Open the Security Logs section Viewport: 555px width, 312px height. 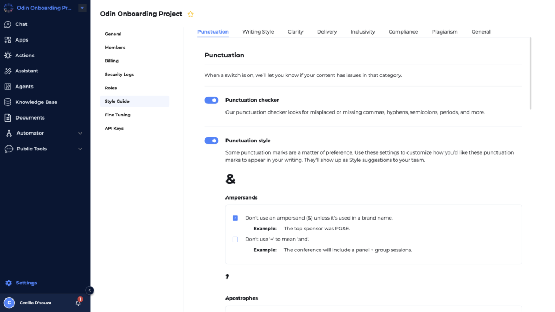tap(119, 74)
